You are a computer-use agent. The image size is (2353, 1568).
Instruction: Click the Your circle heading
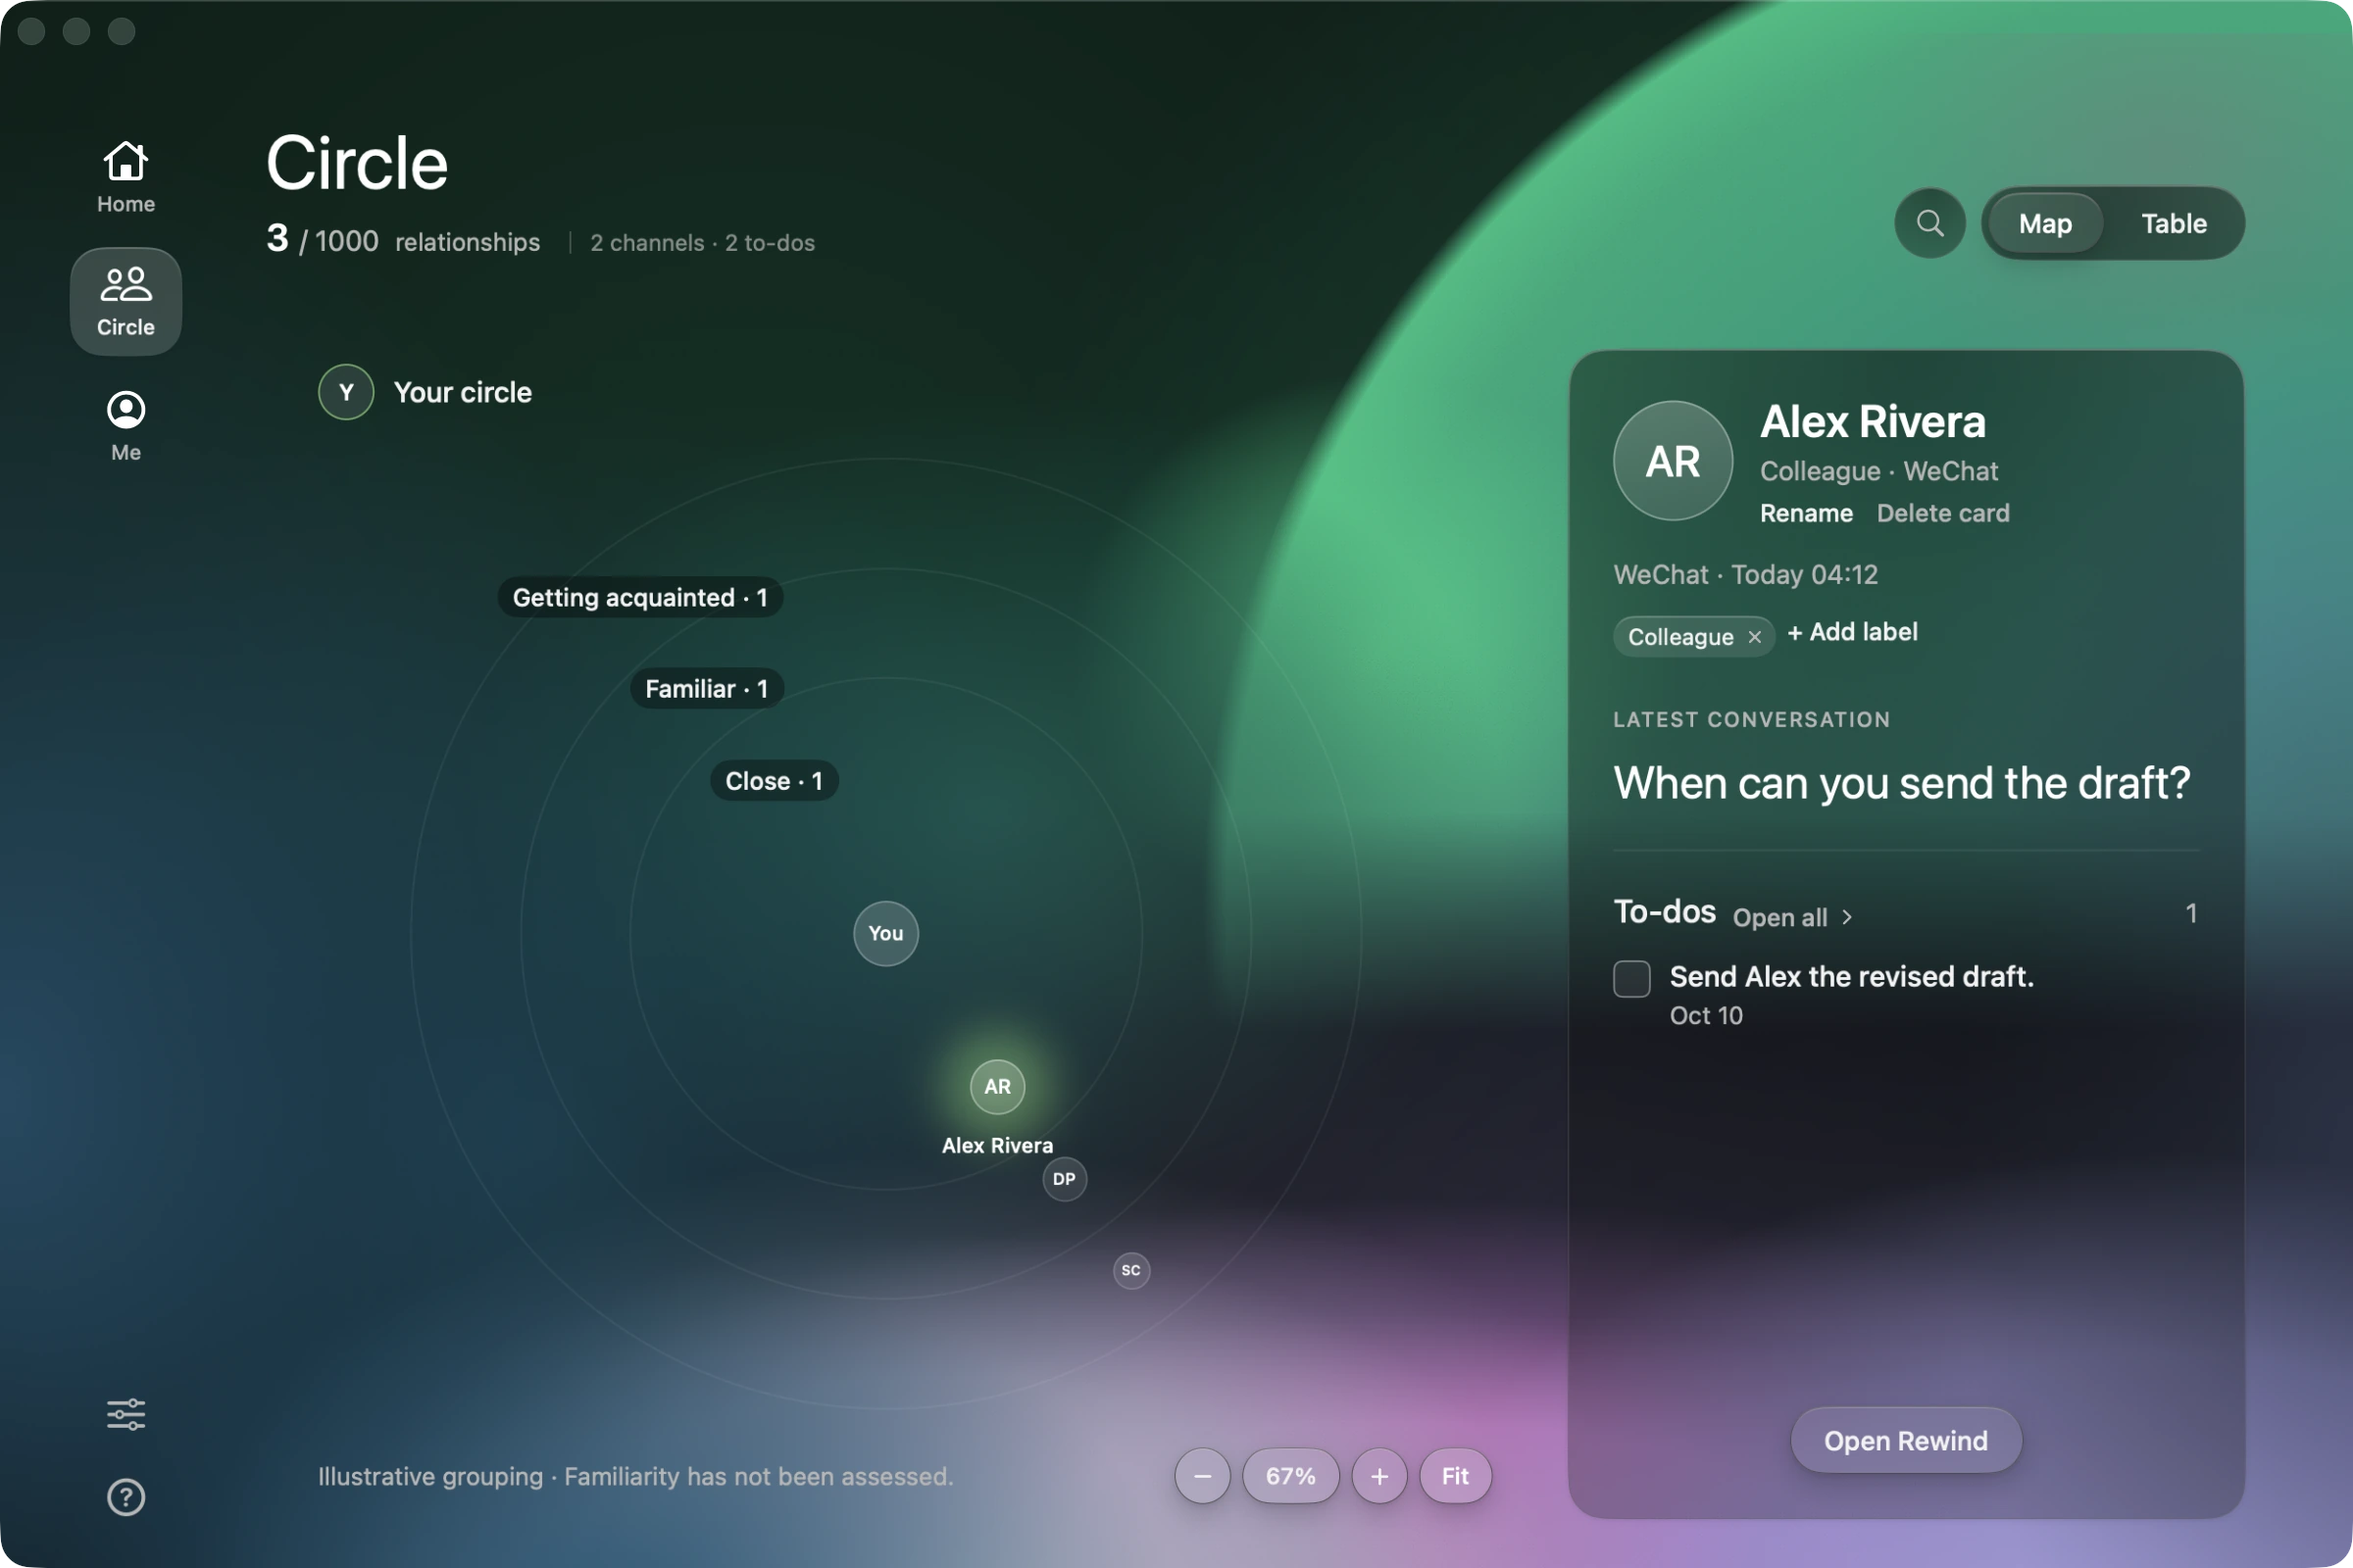pyautogui.click(x=462, y=392)
